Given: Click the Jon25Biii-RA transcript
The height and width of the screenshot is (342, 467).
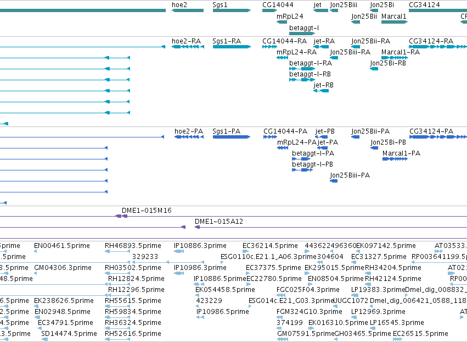Looking at the screenshot, I should click(x=334, y=58).
